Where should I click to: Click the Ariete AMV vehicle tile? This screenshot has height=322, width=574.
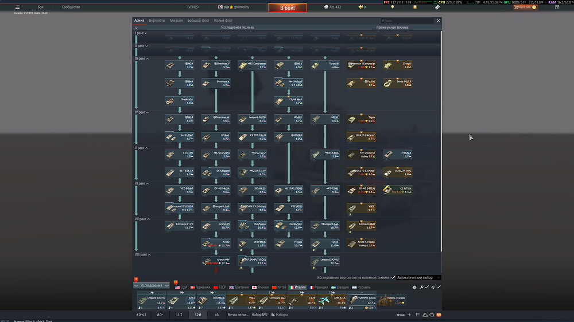pos(216,261)
